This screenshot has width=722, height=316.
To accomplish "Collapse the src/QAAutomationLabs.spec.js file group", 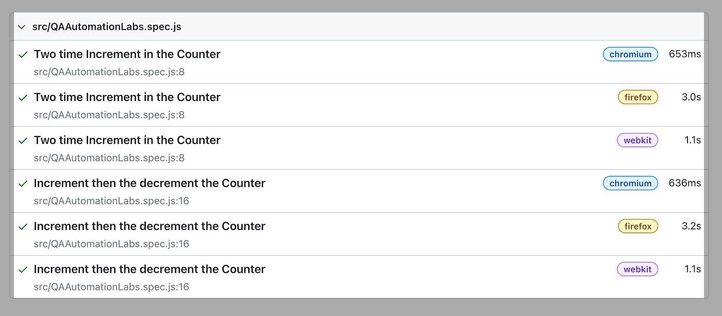I will [22, 27].
